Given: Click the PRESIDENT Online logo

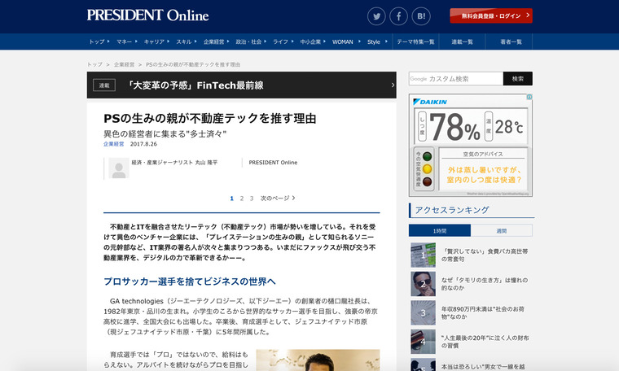Looking at the screenshot, I should coord(147,15).
